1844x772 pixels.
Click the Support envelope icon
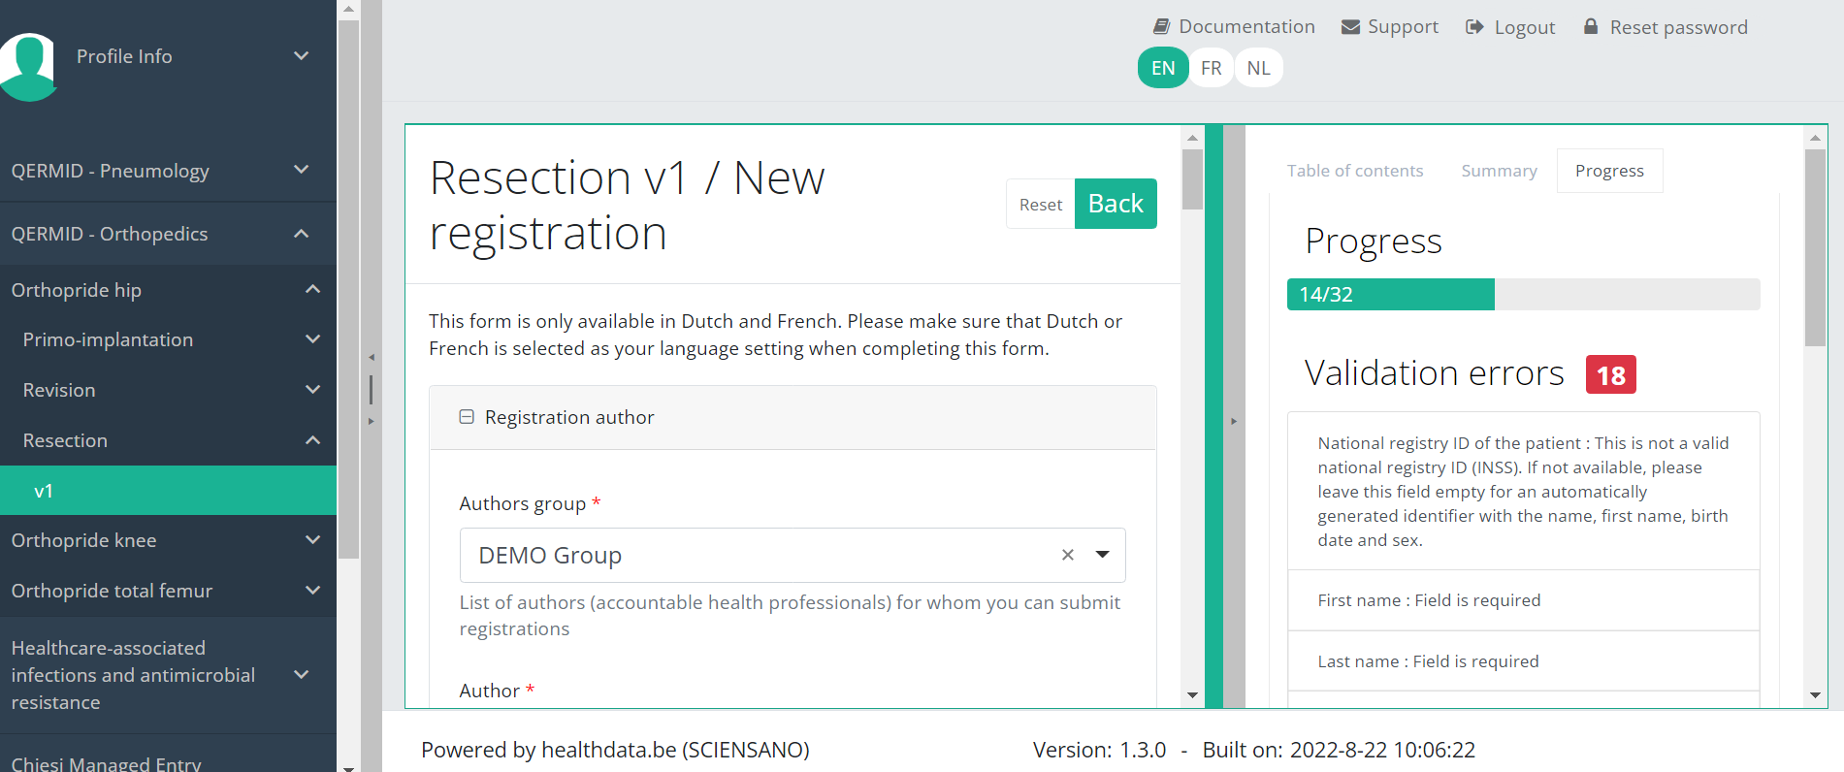tap(1350, 27)
